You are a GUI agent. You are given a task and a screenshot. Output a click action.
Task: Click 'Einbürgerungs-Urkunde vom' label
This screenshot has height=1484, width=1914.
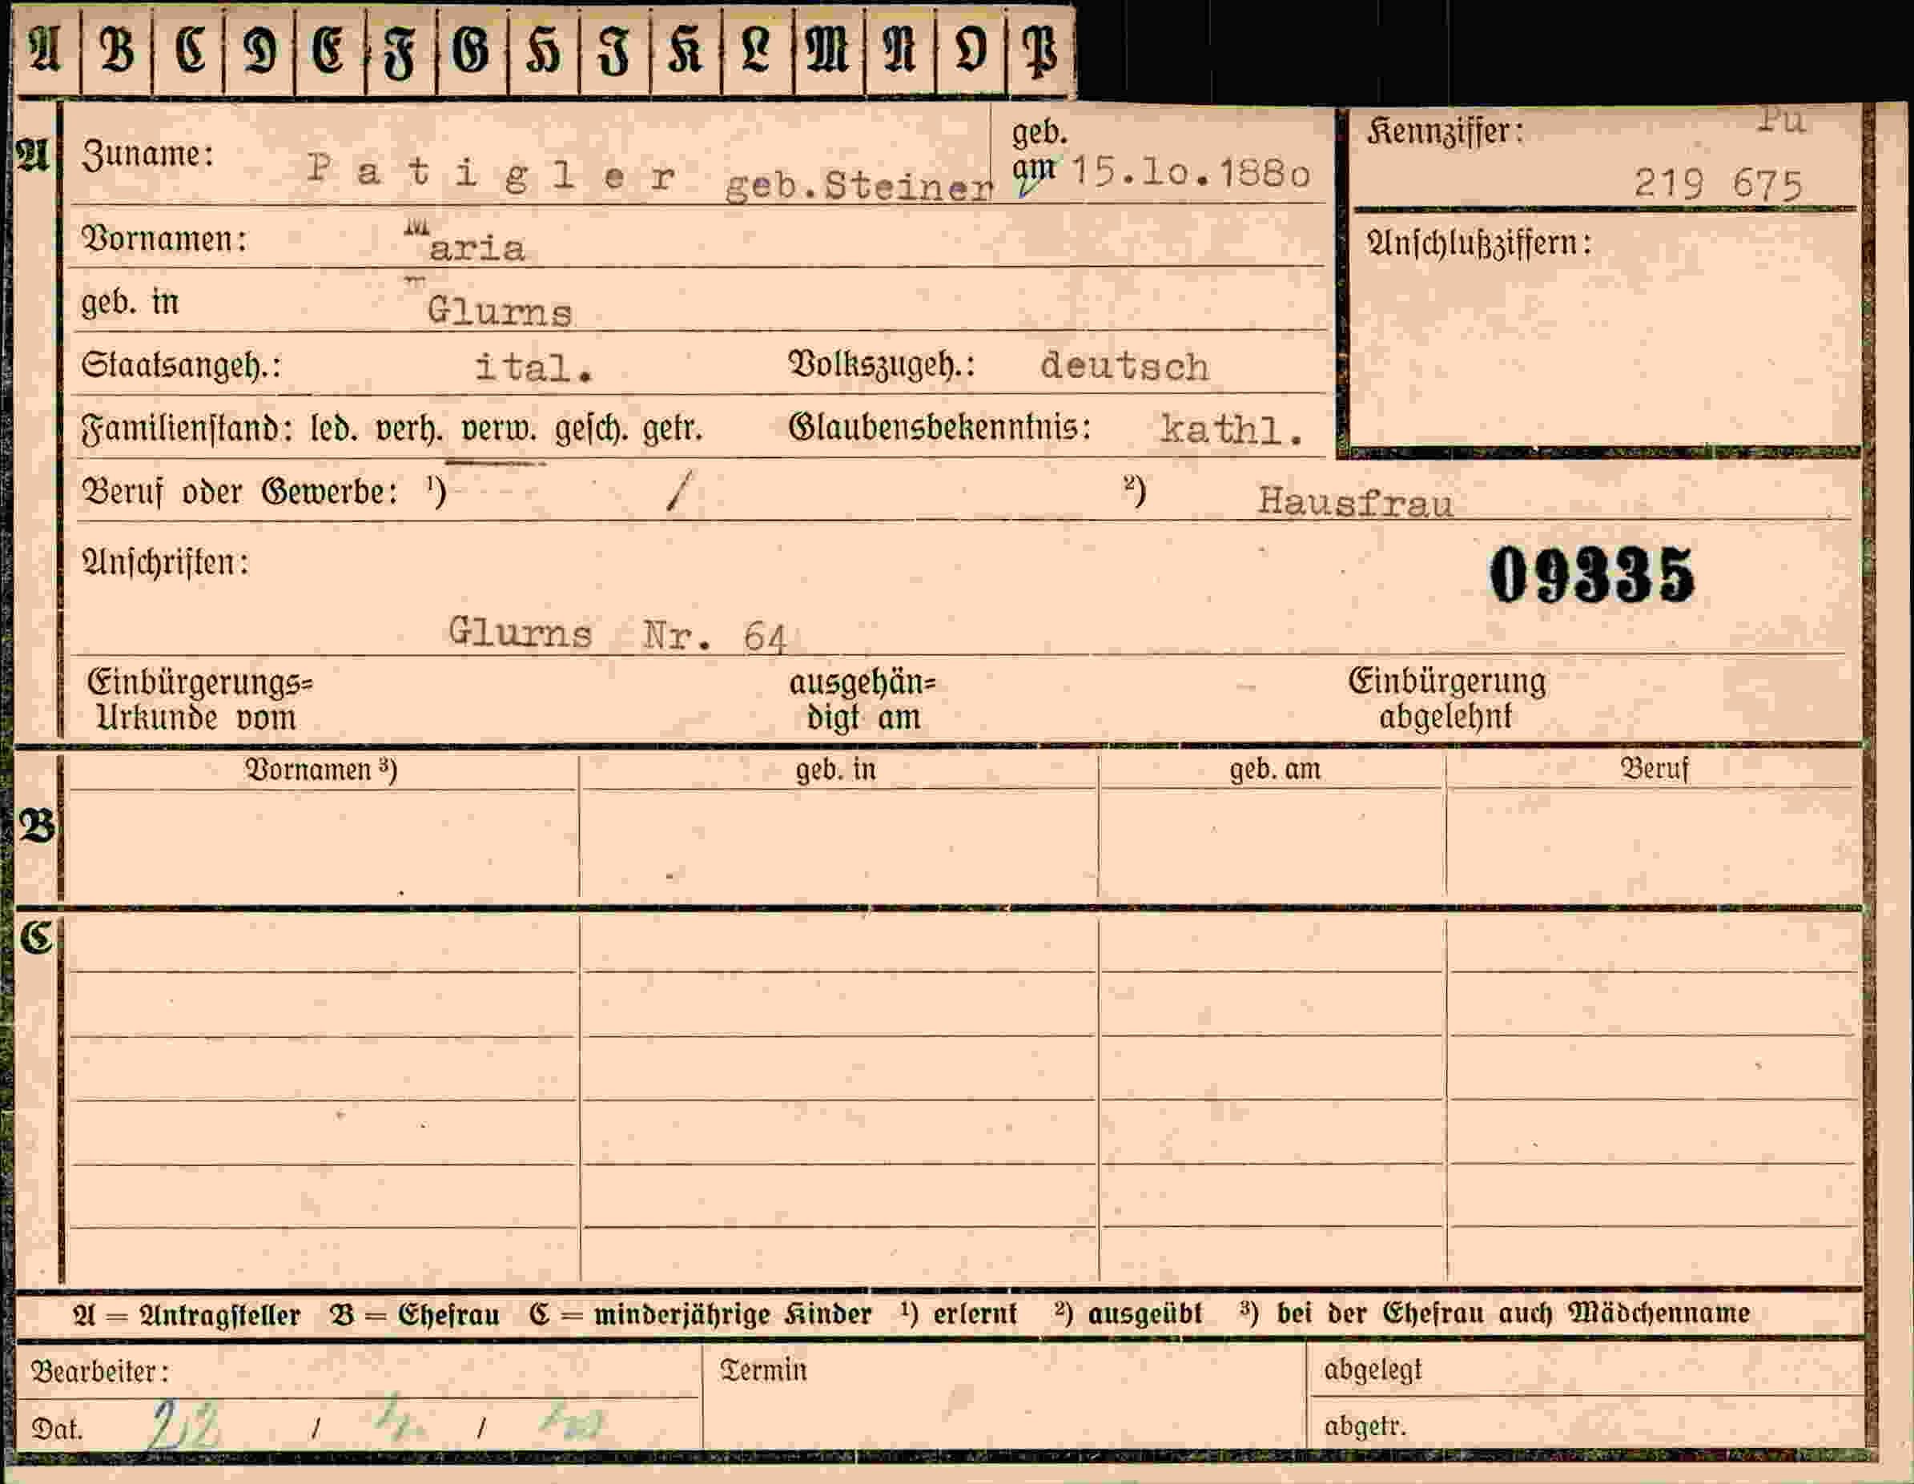[x=201, y=699]
